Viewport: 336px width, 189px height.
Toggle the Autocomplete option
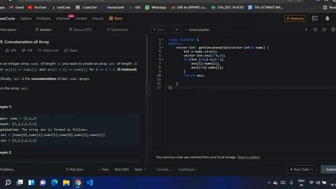[197, 29]
